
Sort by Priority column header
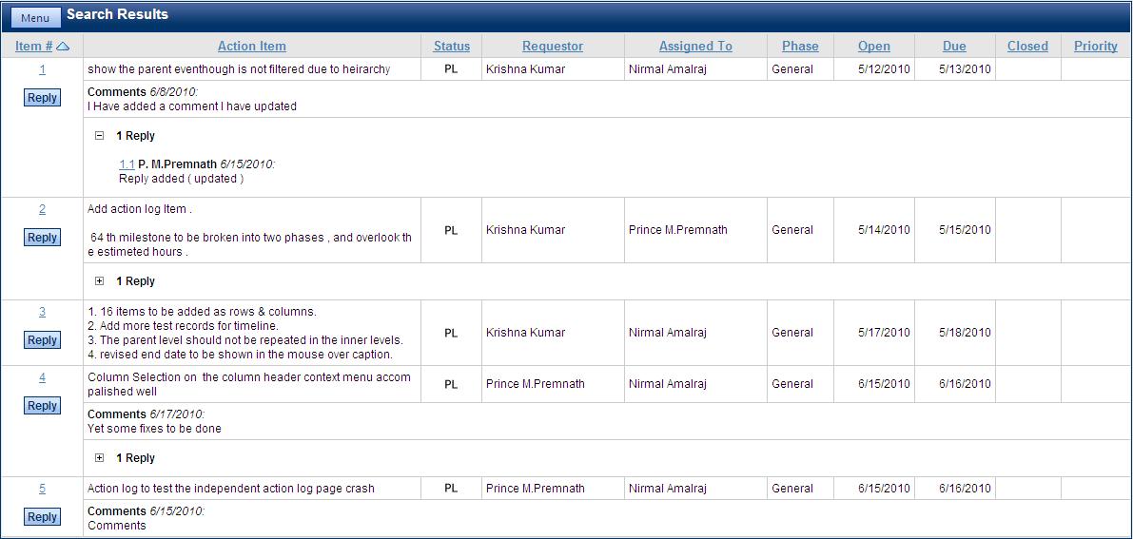[1096, 46]
